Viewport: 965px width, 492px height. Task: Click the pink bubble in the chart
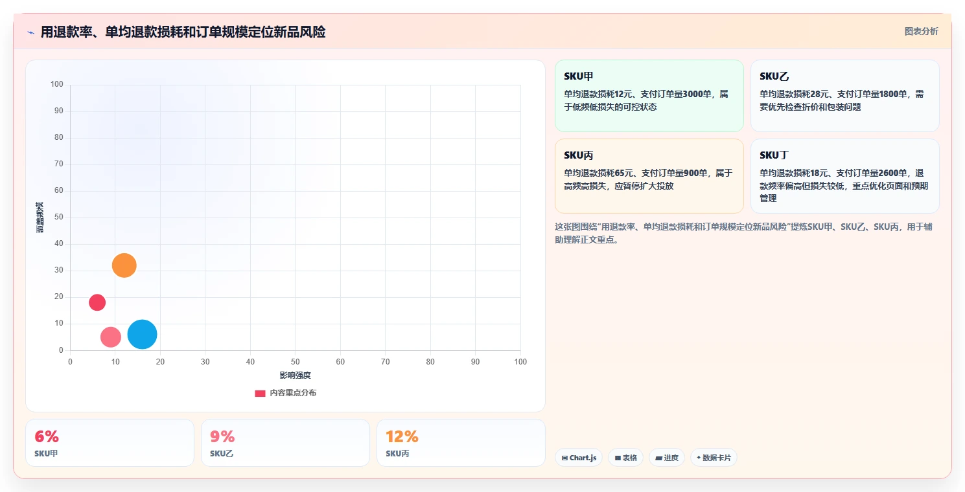(111, 337)
